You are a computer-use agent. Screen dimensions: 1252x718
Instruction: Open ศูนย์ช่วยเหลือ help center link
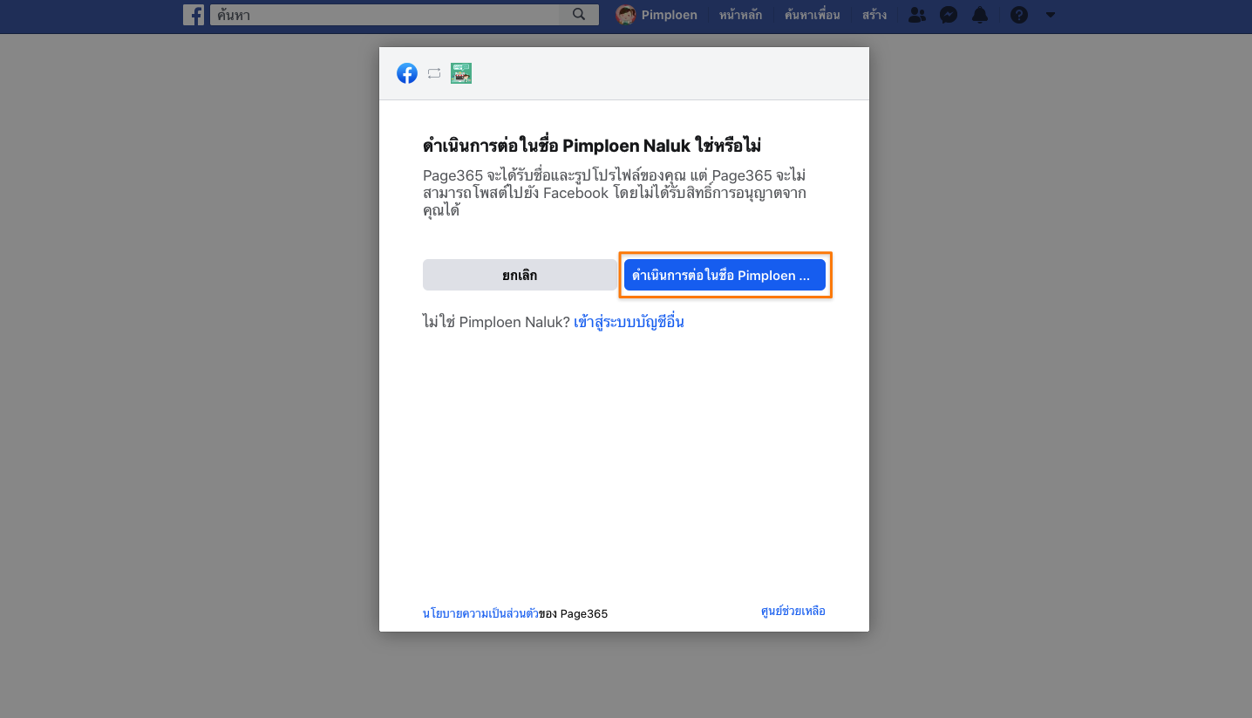click(x=793, y=611)
